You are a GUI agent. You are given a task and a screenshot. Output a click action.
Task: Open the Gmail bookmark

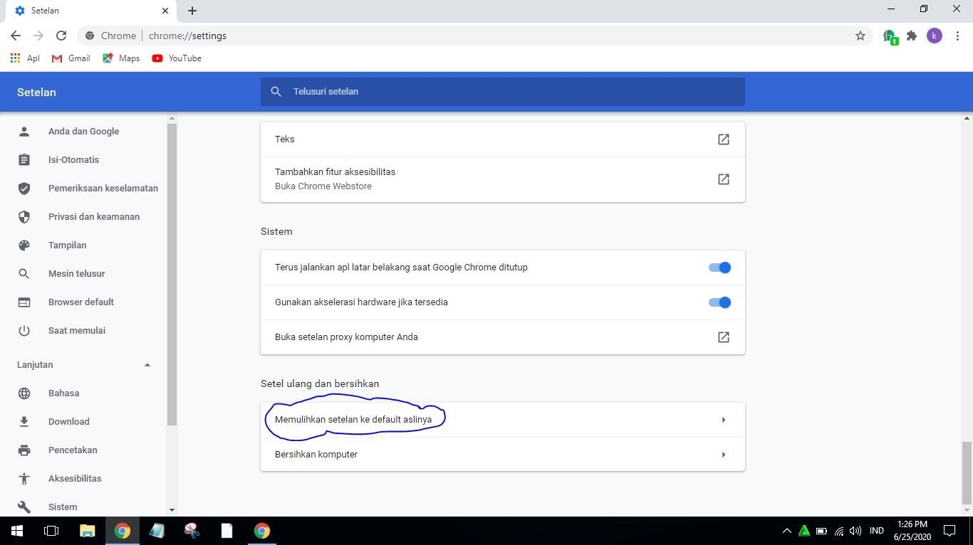click(x=71, y=58)
